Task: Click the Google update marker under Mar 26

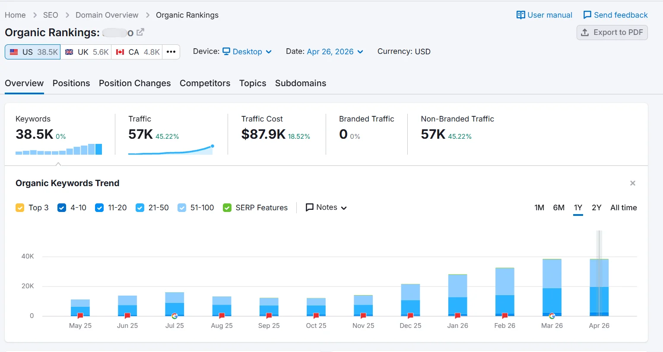Action: [552, 316]
